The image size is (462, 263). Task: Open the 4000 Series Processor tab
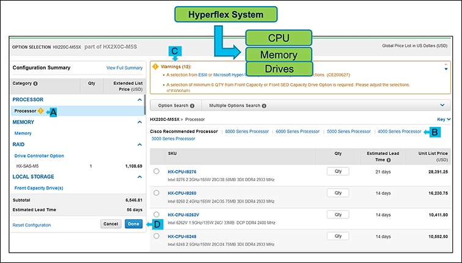400,131
